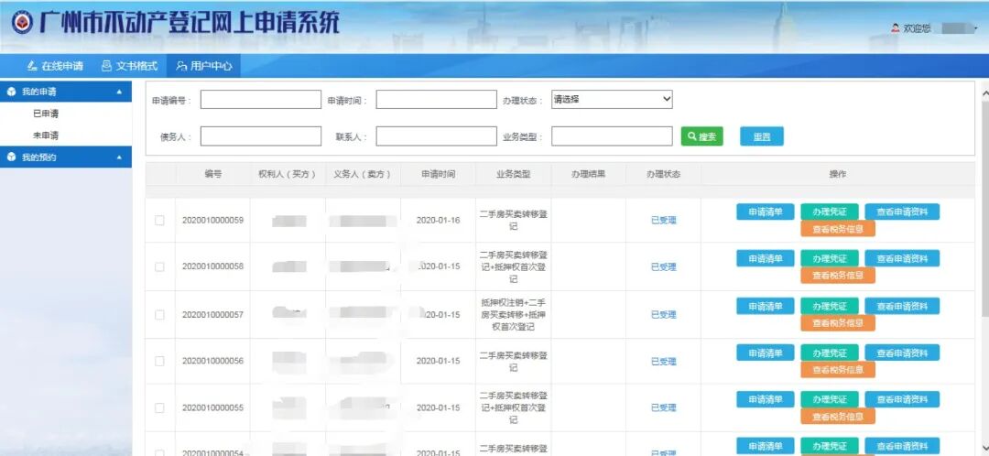Click 查看申请资料 for row 2020010000056
This screenshot has width=989, height=456.
pyautogui.click(x=902, y=353)
